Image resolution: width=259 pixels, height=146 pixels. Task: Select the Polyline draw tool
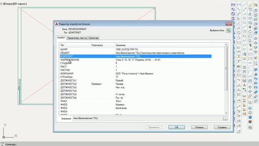click(x=244, y=14)
